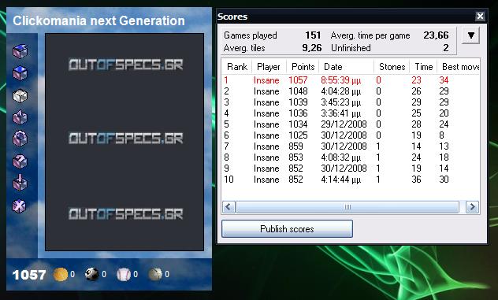Sort by the Points column header
498x300 pixels.
pyautogui.click(x=303, y=67)
